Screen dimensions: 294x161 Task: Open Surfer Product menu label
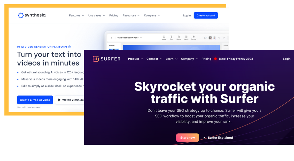134,59
